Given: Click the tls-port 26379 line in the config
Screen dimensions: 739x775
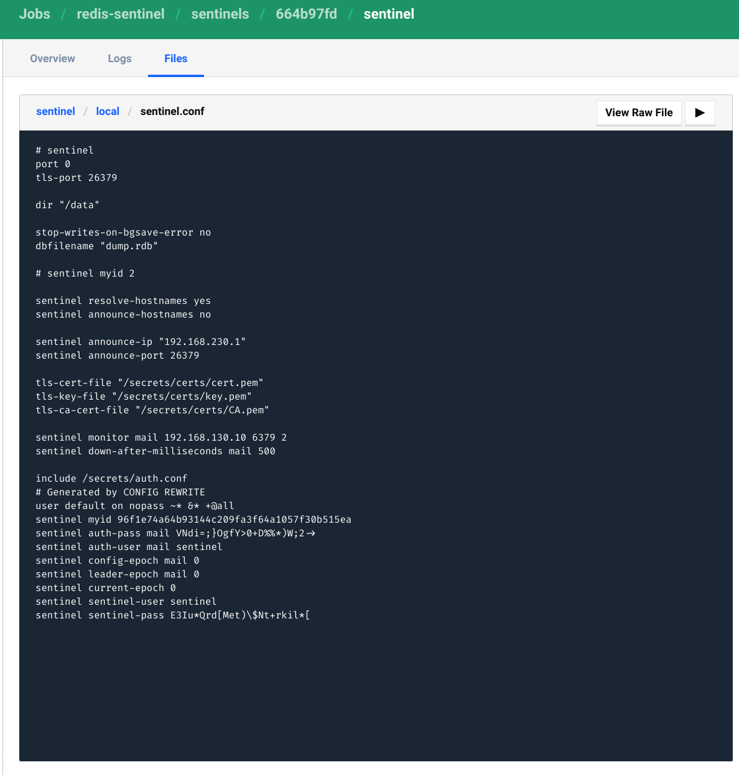Looking at the screenshot, I should click(x=77, y=177).
